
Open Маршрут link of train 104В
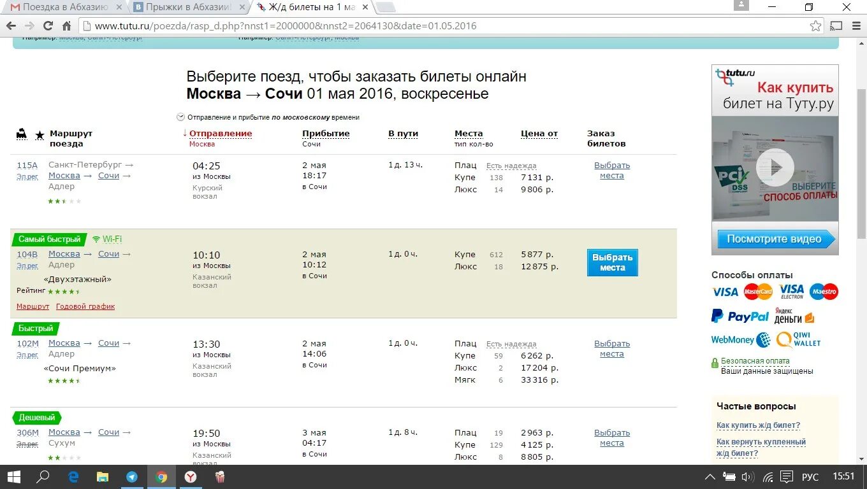click(33, 306)
